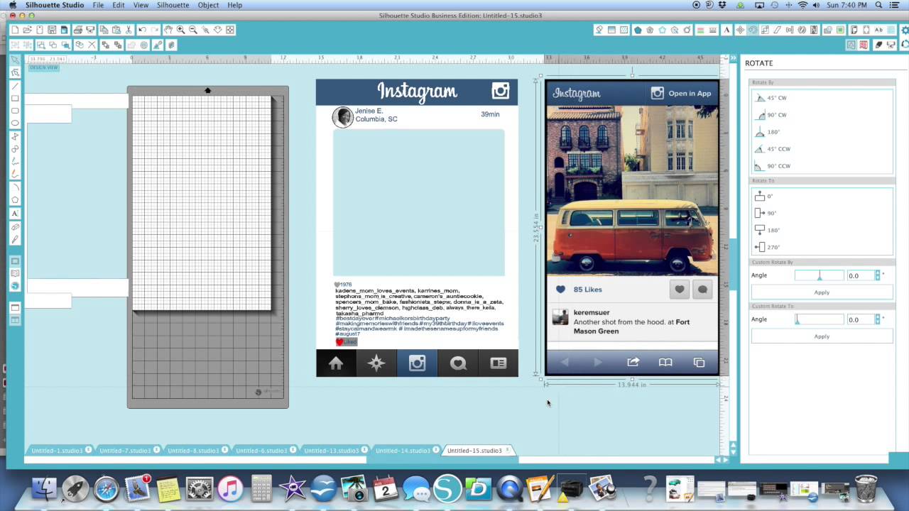Click the Print icon in toolbar
Screen dimensions: 909x511
click(78, 30)
